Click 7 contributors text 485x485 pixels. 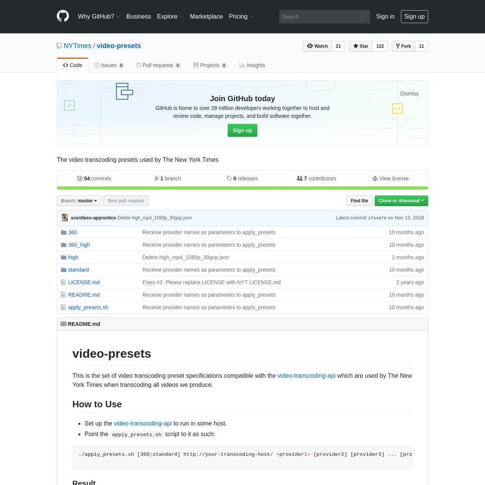[320, 178]
